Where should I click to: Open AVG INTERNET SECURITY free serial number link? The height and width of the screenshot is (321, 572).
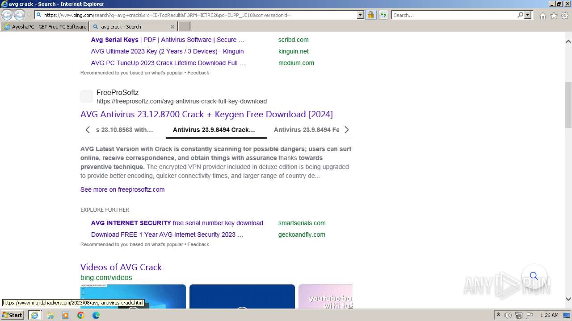(177, 223)
